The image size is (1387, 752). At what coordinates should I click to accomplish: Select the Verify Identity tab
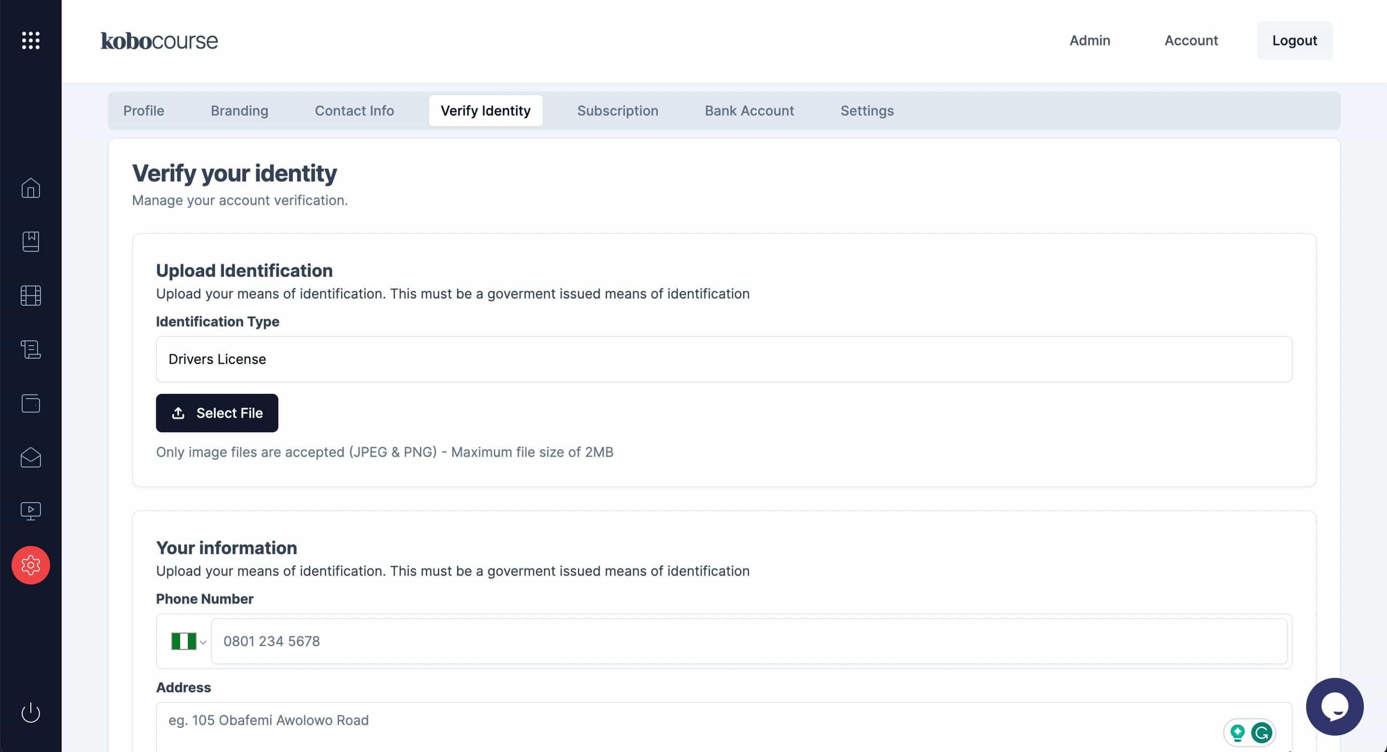(485, 111)
